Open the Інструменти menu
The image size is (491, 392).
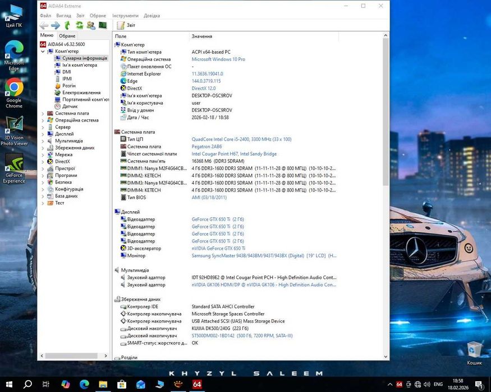pos(125,16)
